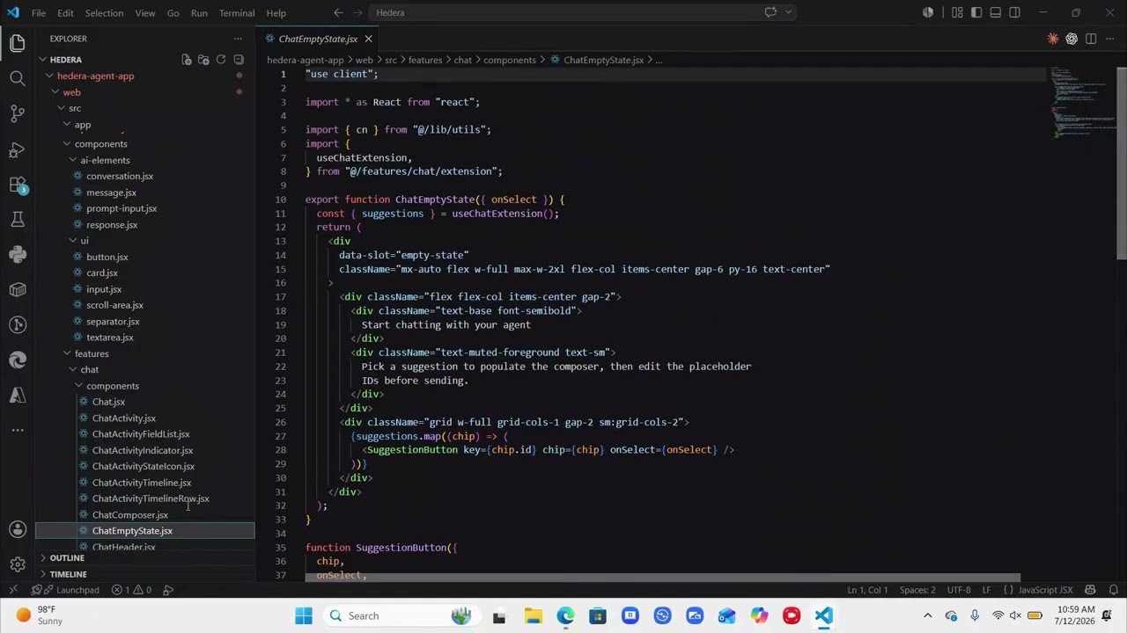
Task: Open the Terminal menu
Action: click(237, 12)
